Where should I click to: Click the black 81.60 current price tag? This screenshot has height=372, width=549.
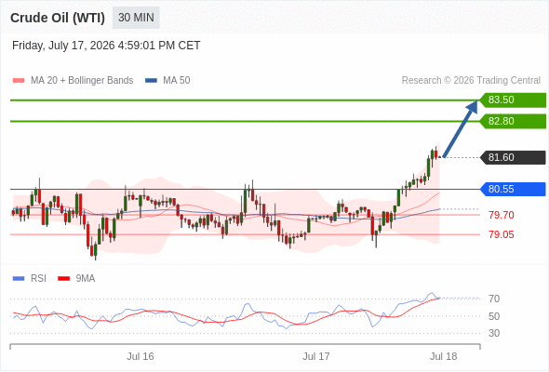513,157
